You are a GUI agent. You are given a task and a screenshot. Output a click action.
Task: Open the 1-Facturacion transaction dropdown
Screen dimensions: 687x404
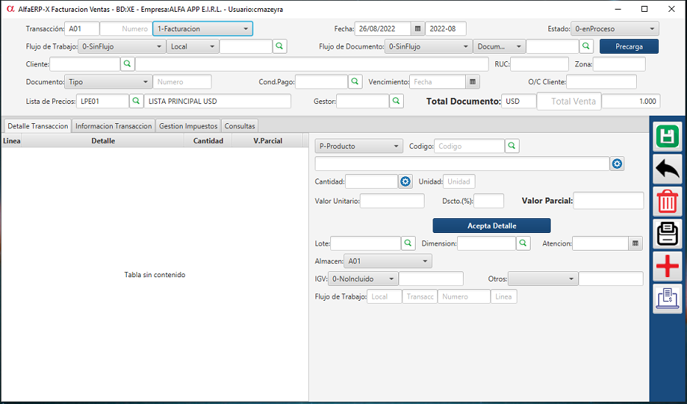[203, 29]
